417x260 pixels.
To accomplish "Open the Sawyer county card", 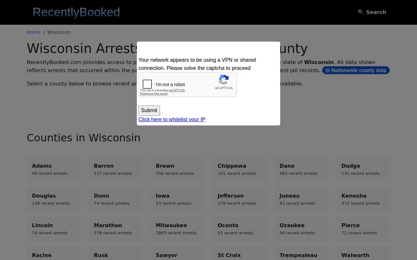I will pos(178,253).
